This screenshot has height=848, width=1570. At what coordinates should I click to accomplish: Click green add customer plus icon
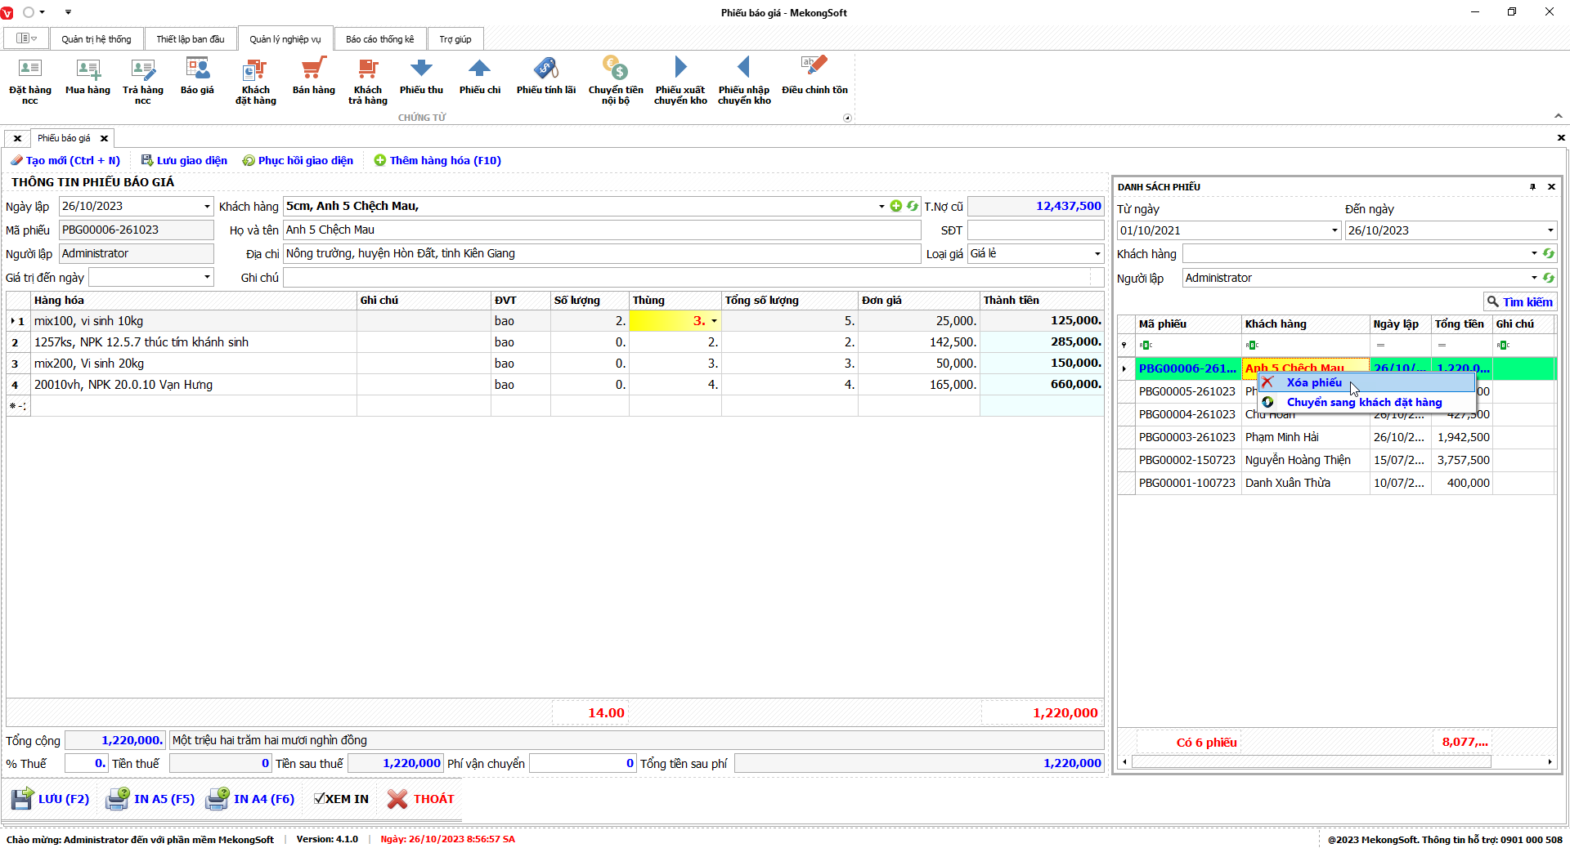click(x=896, y=206)
